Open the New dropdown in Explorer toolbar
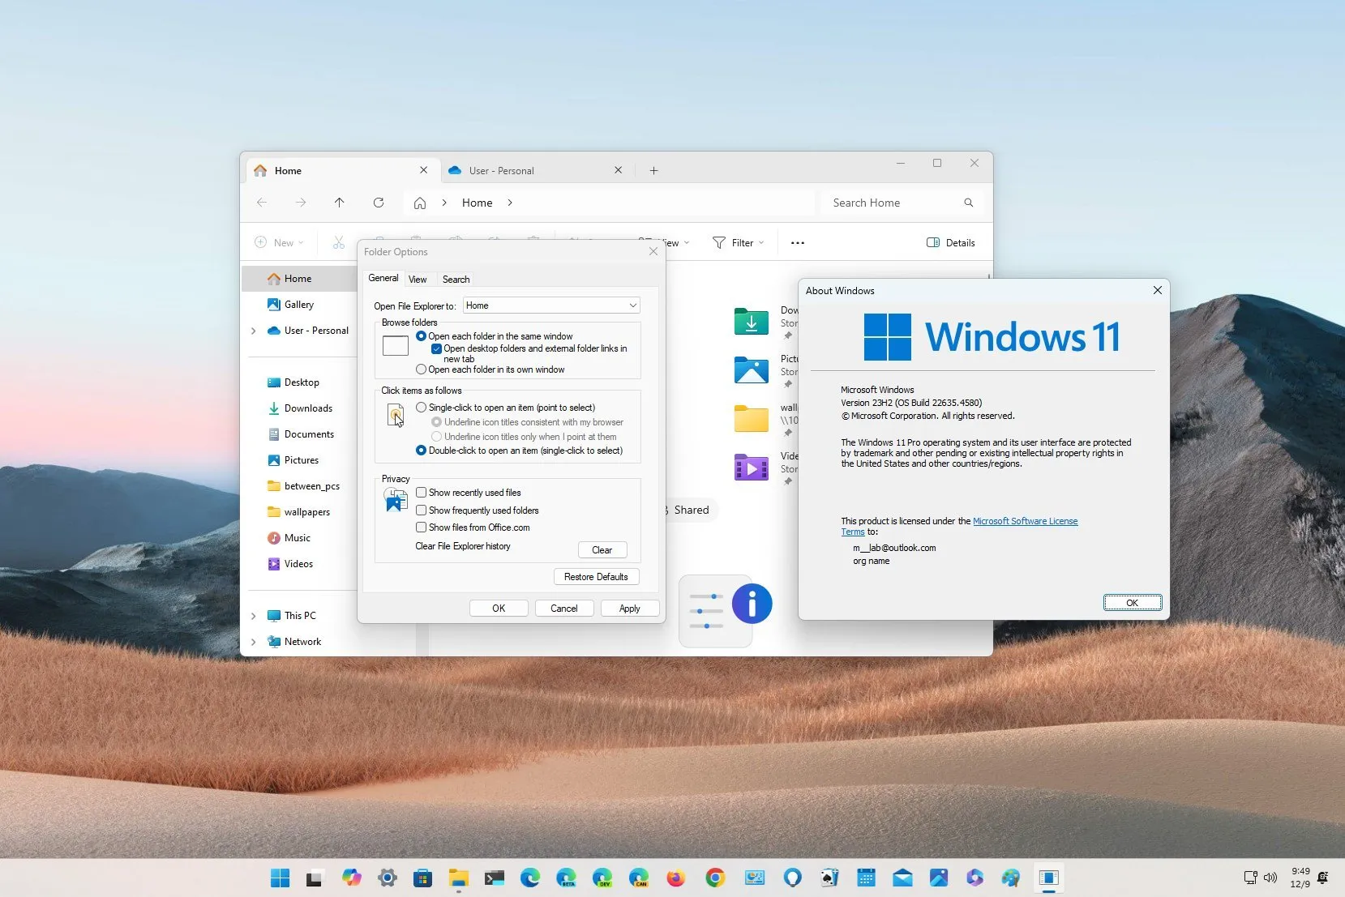The width and height of the screenshot is (1345, 897). tap(279, 243)
